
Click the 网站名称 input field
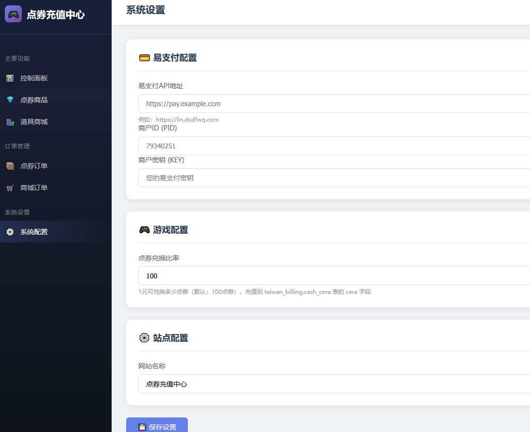pyautogui.click(x=291, y=384)
